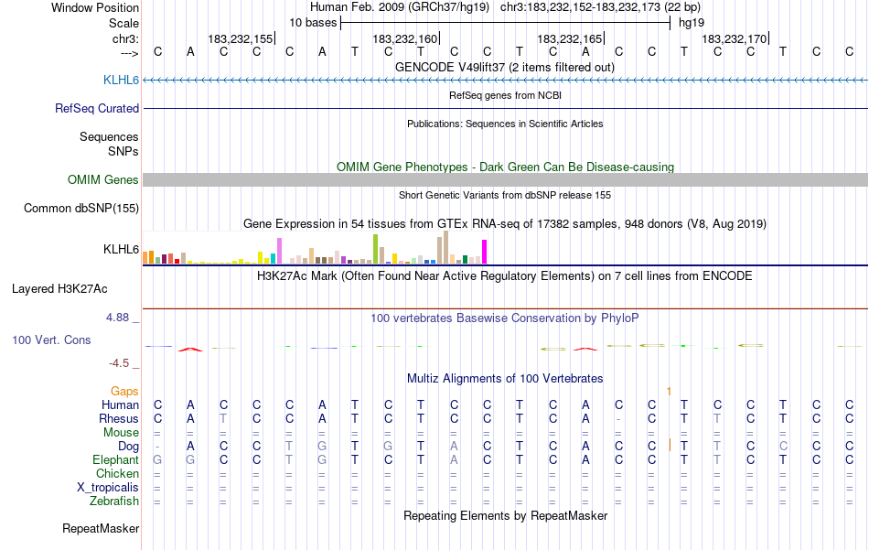The height and width of the screenshot is (550, 869).
Task: Click the magenta bar ending the GTEx chart
Action: coord(485,252)
